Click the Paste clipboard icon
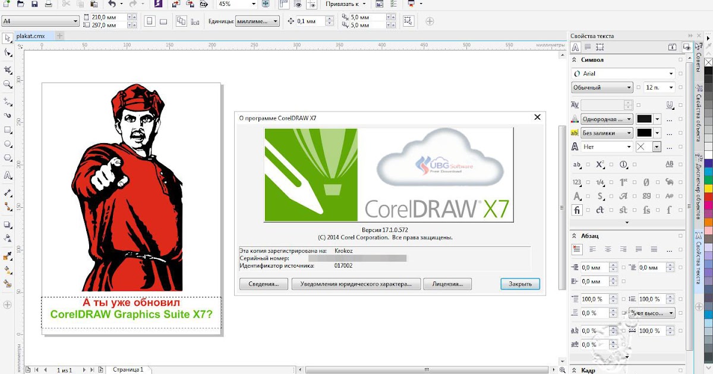 point(93,4)
